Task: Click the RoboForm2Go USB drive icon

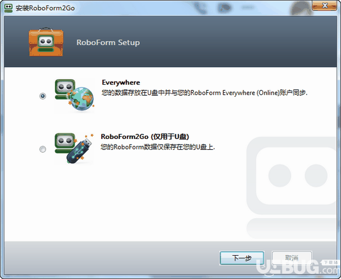Action: click(74, 149)
